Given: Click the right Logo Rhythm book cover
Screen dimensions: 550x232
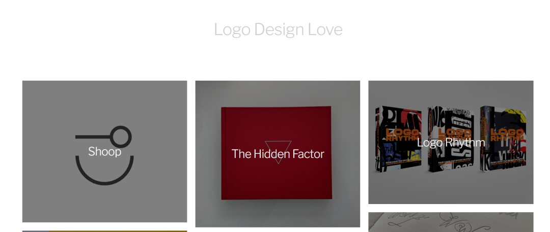Looking at the screenshot, I should (503, 139).
